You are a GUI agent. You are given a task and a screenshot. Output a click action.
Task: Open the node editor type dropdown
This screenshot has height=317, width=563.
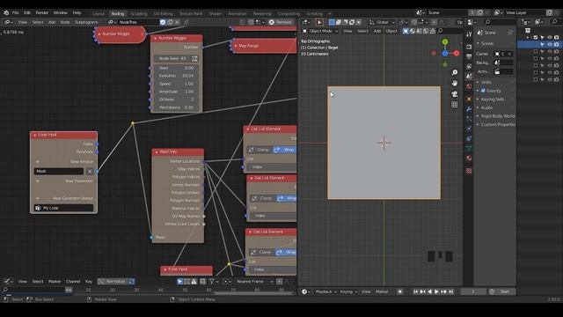tap(8, 22)
